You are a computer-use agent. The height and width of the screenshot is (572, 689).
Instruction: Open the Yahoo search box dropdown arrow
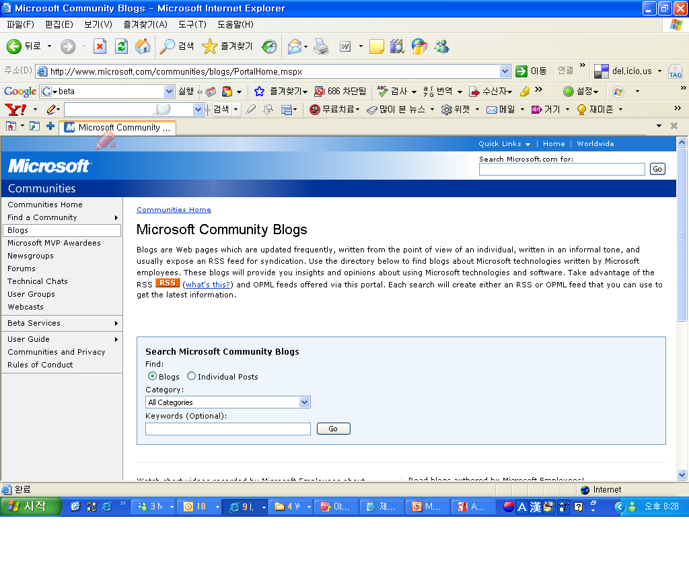[198, 110]
